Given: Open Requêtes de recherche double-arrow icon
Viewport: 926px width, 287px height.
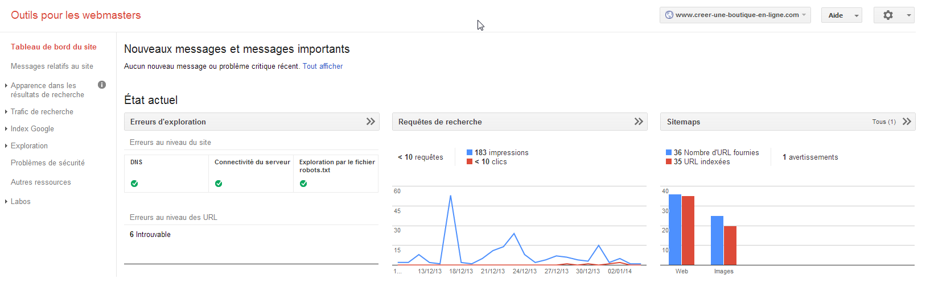Looking at the screenshot, I should 639,122.
